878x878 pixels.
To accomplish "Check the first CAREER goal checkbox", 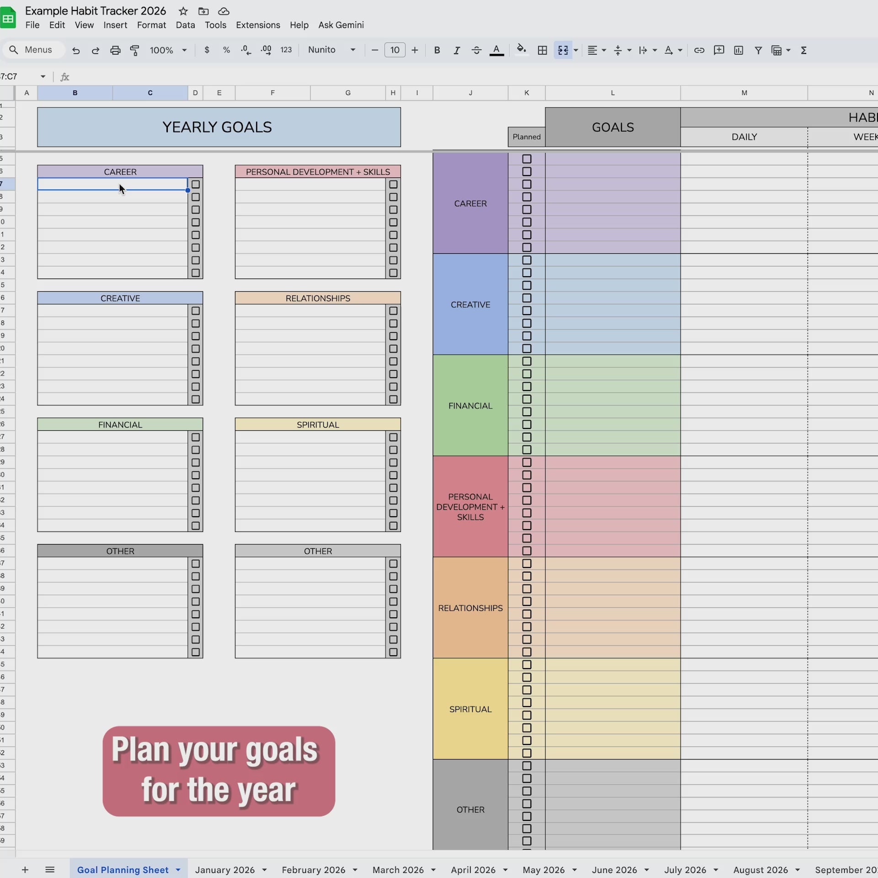I will click(196, 184).
